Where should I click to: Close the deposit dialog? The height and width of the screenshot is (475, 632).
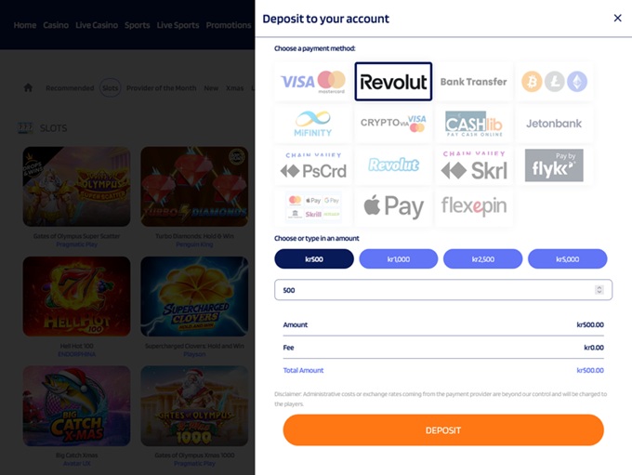pyautogui.click(x=618, y=18)
